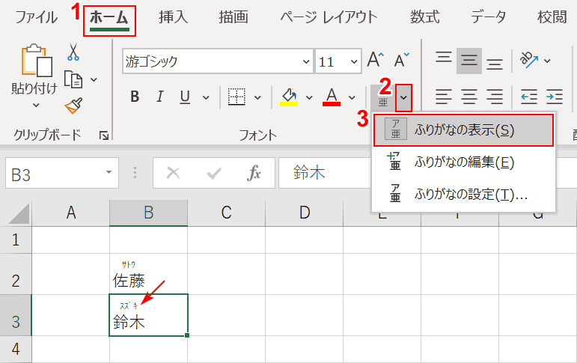Open the ファイル tab

tap(36, 17)
